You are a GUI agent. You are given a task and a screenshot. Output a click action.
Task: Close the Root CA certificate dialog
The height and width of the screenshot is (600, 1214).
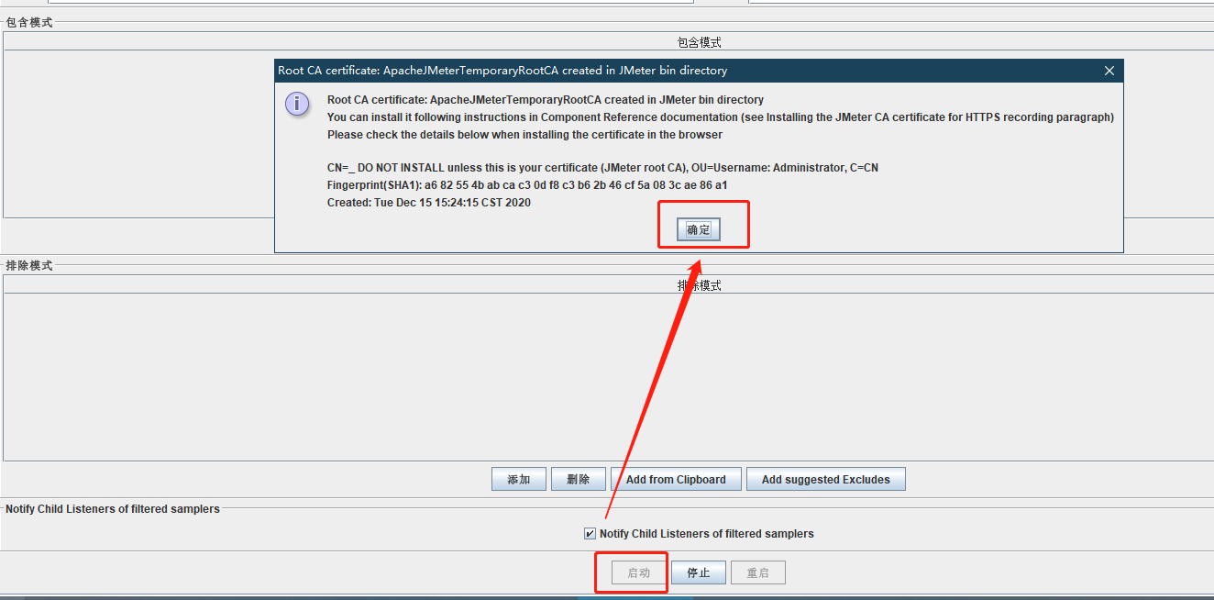tap(1109, 71)
